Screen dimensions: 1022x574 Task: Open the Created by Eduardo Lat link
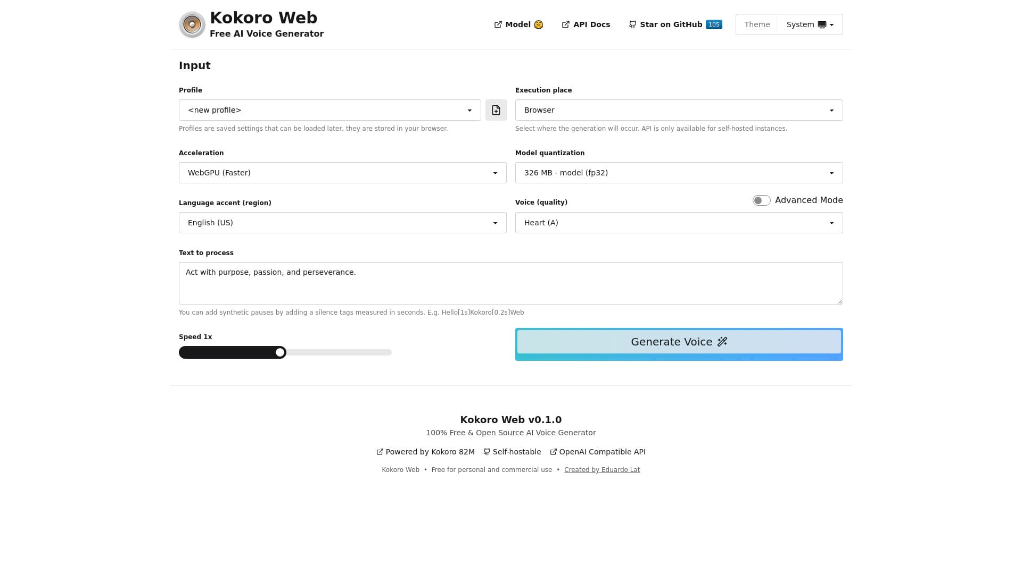coord(602,470)
